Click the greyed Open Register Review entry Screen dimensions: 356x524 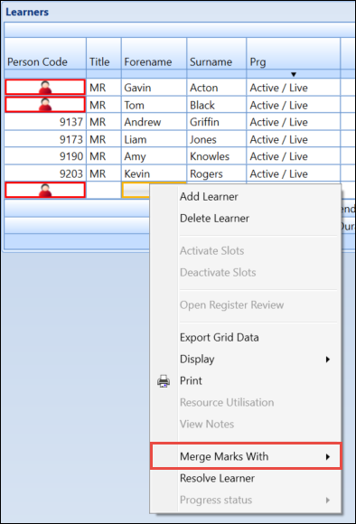tap(231, 304)
